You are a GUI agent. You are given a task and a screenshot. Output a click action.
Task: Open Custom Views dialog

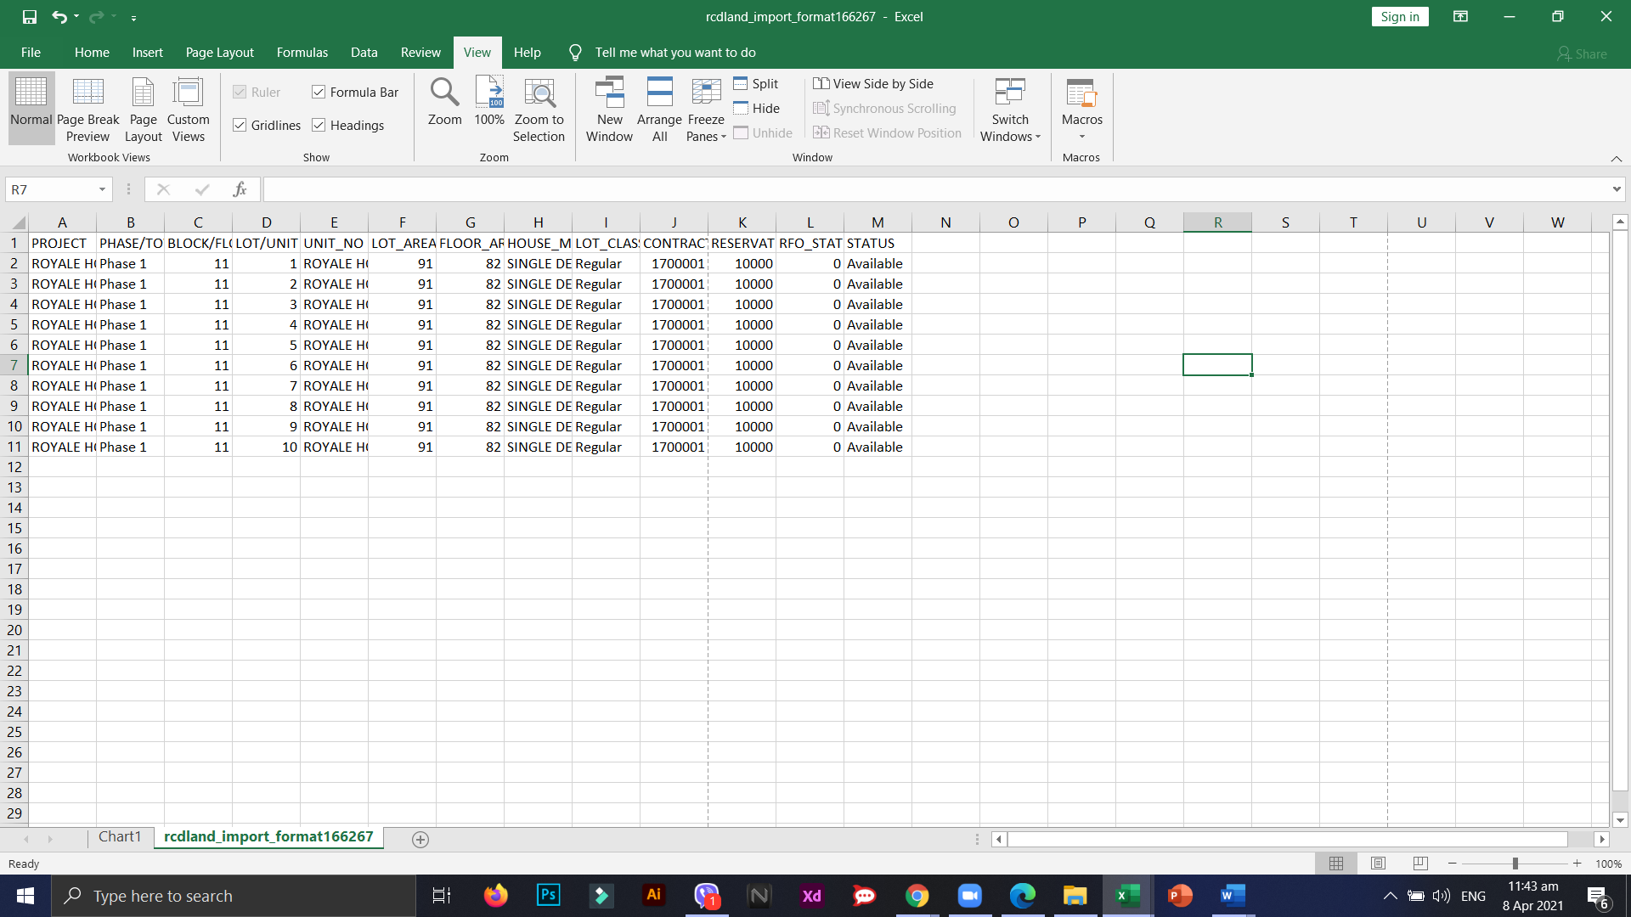pyautogui.click(x=188, y=93)
